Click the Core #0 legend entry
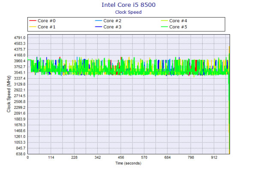257x171 pixels. click(42, 21)
